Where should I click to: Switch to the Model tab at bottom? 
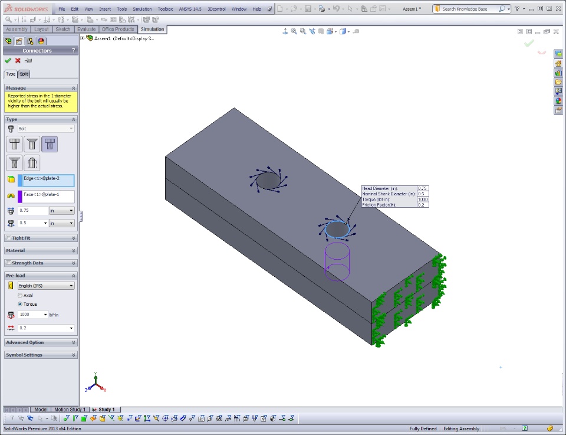[x=41, y=410]
